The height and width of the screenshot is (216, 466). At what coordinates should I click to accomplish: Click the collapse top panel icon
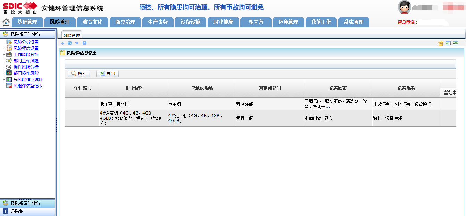point(456,43)
